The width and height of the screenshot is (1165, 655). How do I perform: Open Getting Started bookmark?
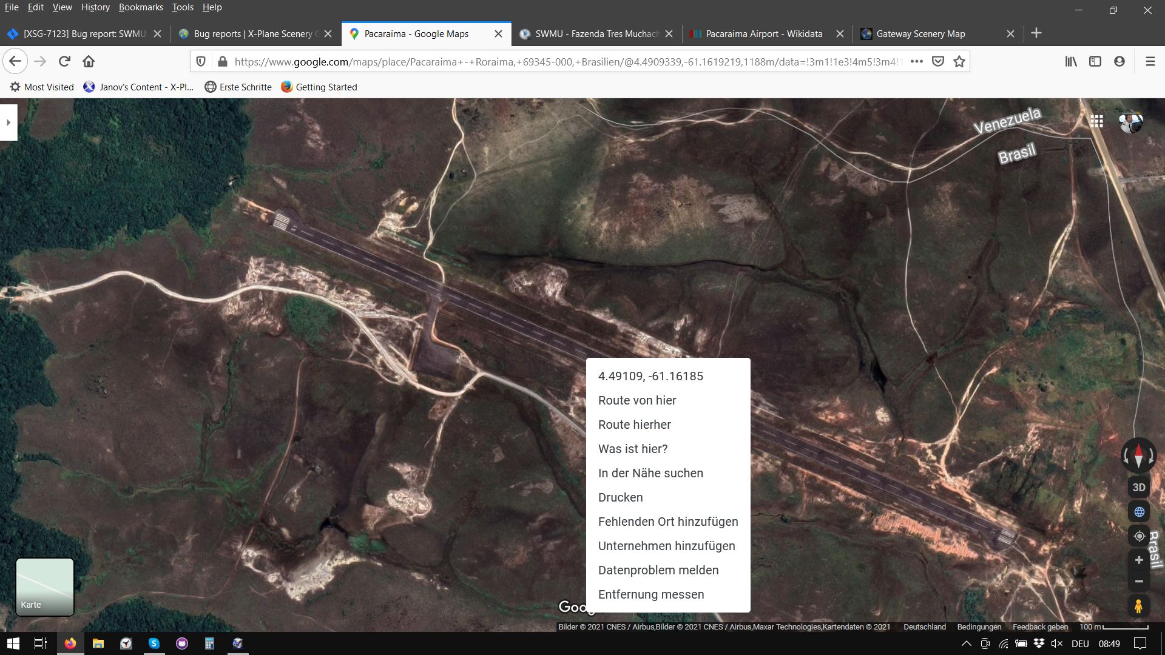pyautogui.click(x=319, y=87)
